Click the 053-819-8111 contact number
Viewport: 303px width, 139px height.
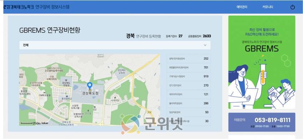pyautogui.click(x=272, y=120)
